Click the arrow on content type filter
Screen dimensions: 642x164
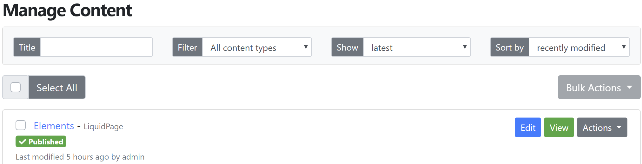tap(306, 47)
